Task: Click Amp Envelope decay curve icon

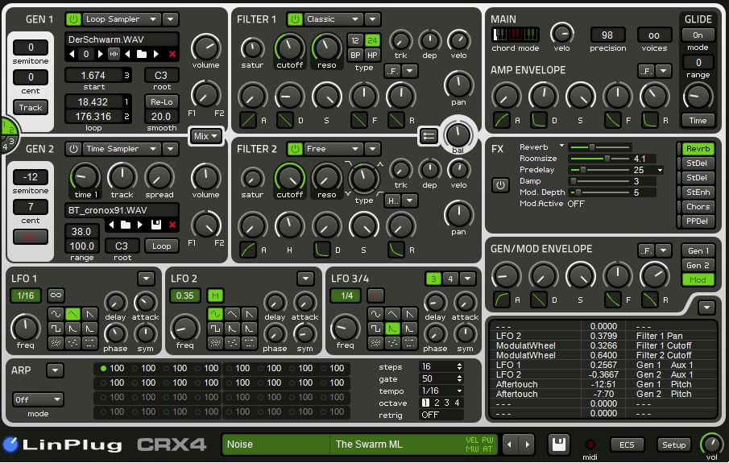Action: [x=538, y=121]
